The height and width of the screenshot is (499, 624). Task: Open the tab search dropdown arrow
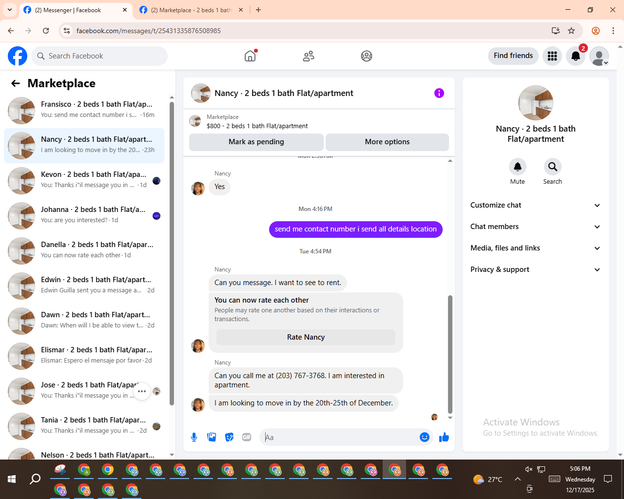10,10
